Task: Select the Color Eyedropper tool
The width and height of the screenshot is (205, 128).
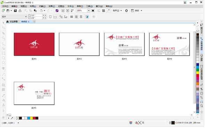Action: [x=3, y=95]
